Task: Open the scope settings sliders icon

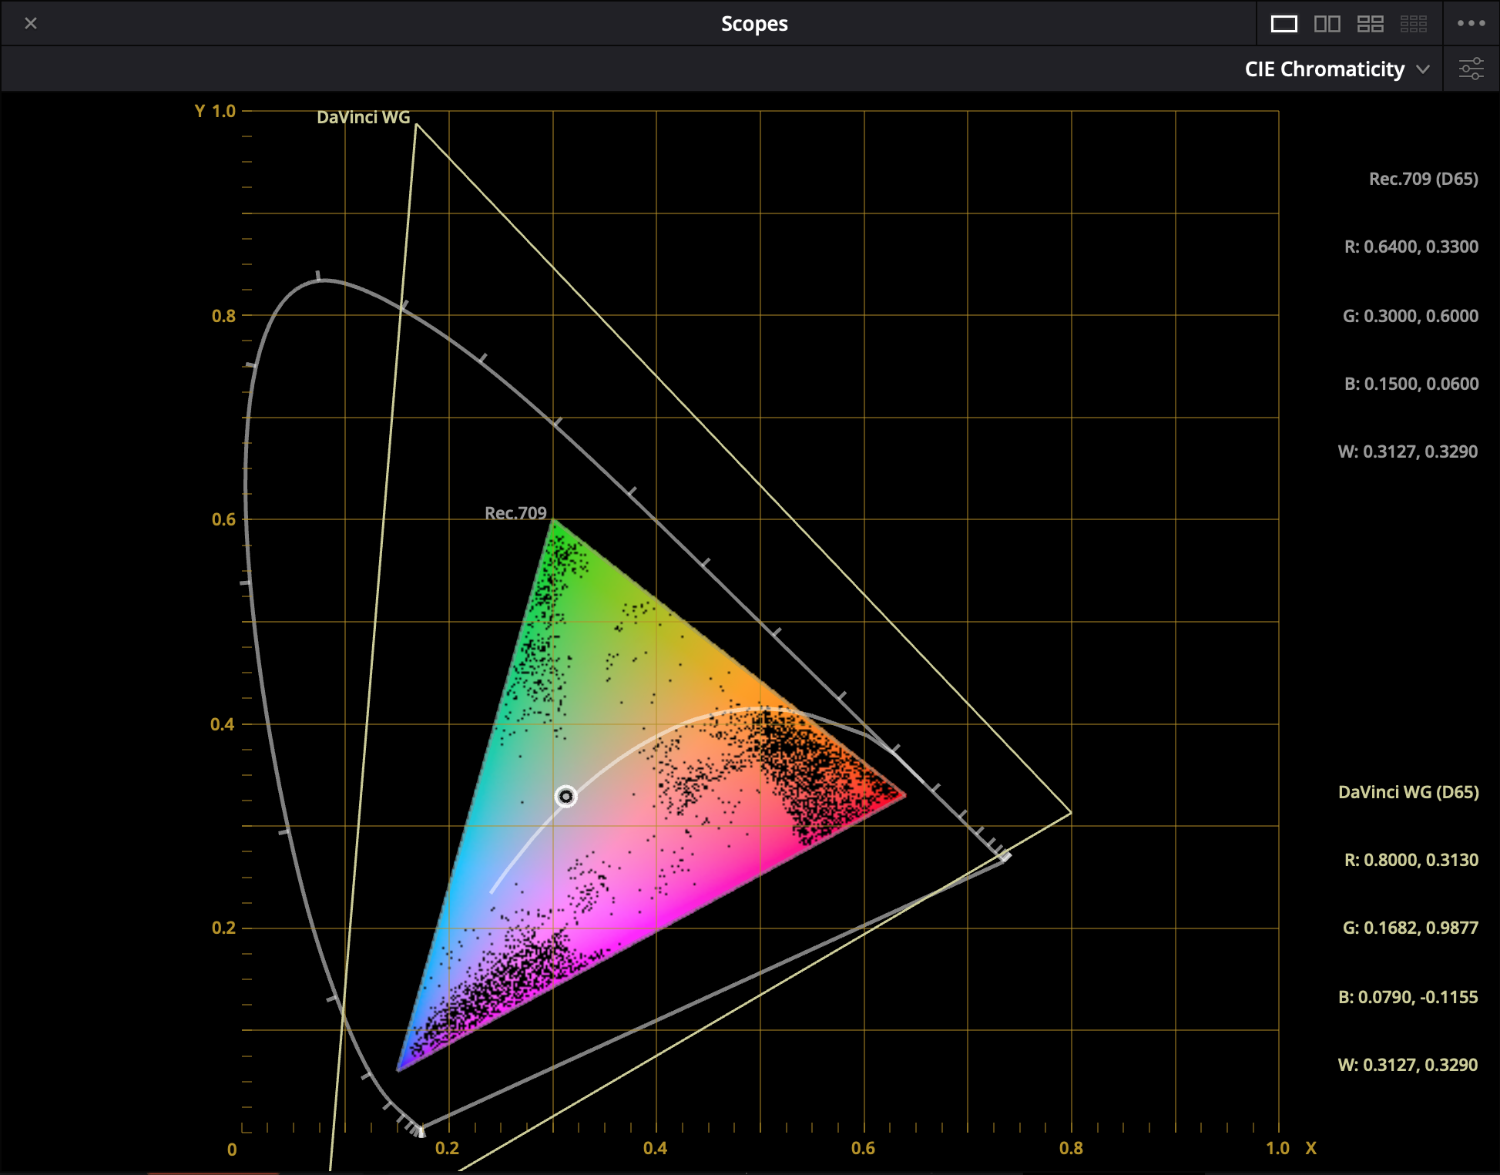Action: (1471, 69)
